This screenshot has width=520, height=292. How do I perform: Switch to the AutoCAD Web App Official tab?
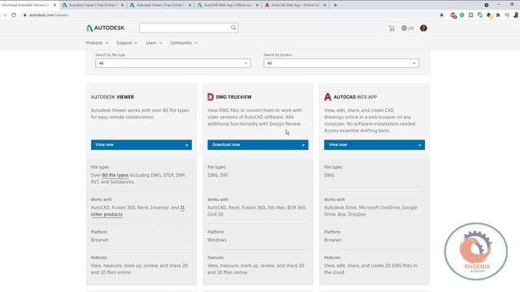point(228,5)
